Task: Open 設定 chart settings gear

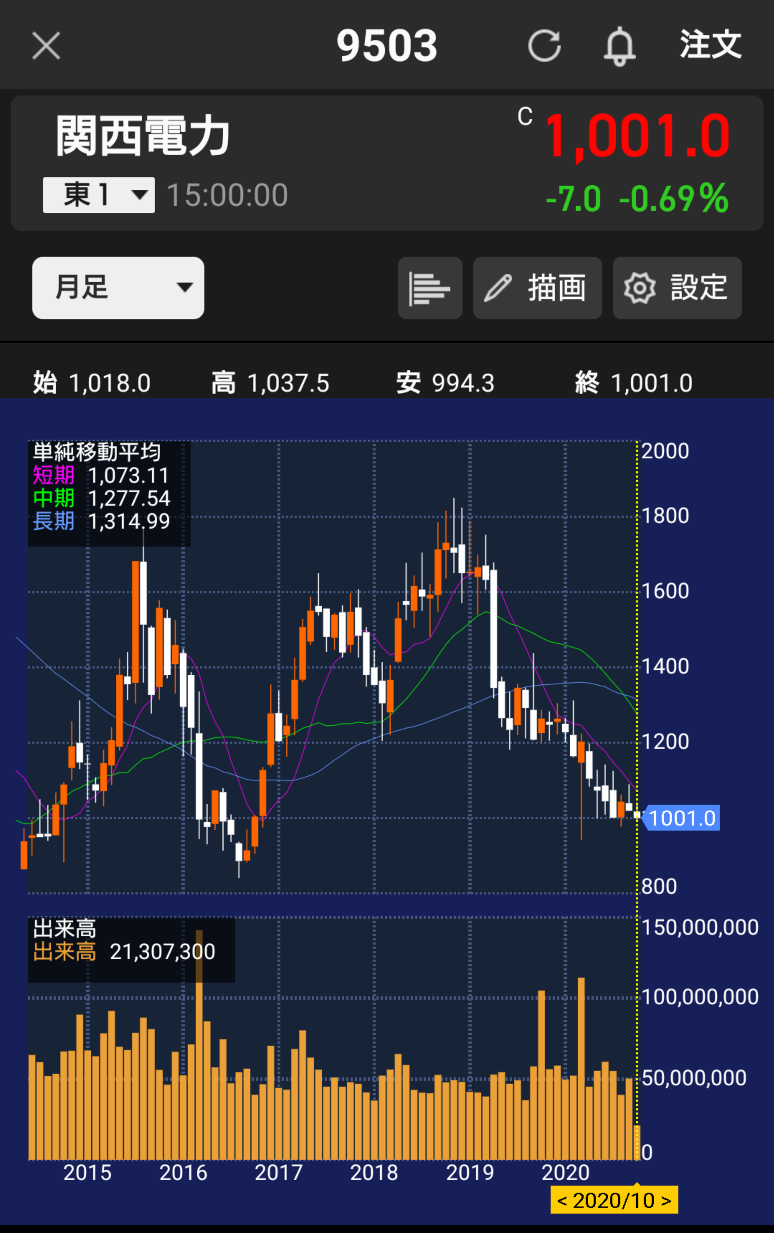Action: coord(677,288)
